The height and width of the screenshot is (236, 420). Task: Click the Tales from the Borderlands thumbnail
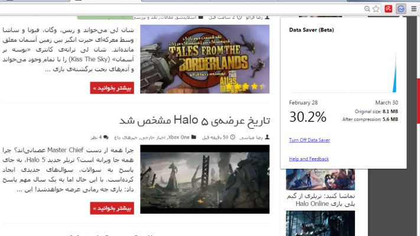click(204, 59)
